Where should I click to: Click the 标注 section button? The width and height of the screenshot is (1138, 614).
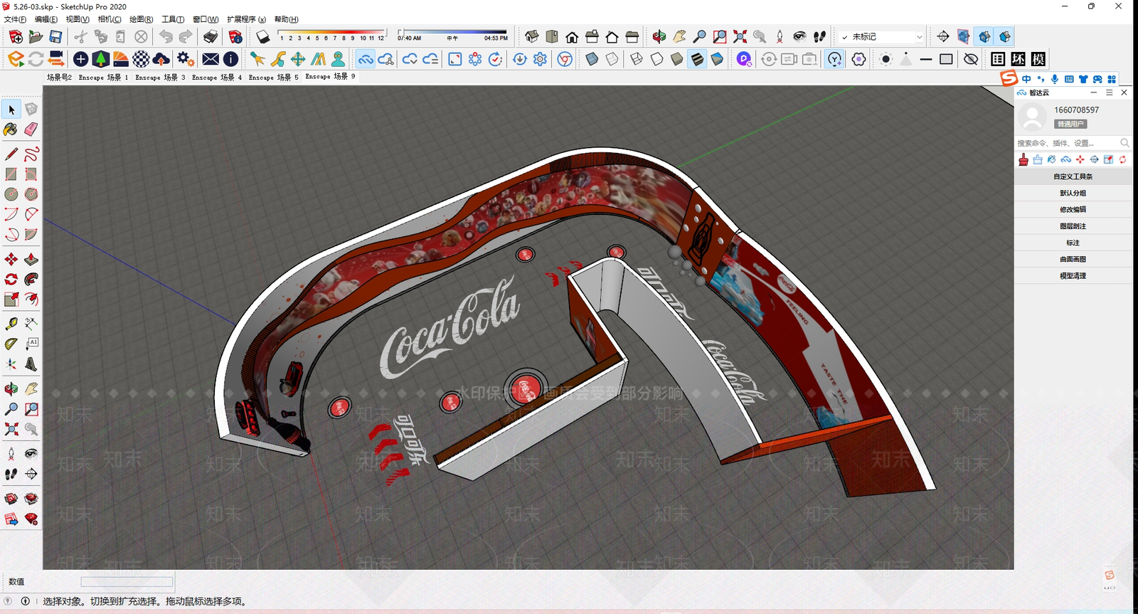pyautogui.click(x=1073, y=243)
